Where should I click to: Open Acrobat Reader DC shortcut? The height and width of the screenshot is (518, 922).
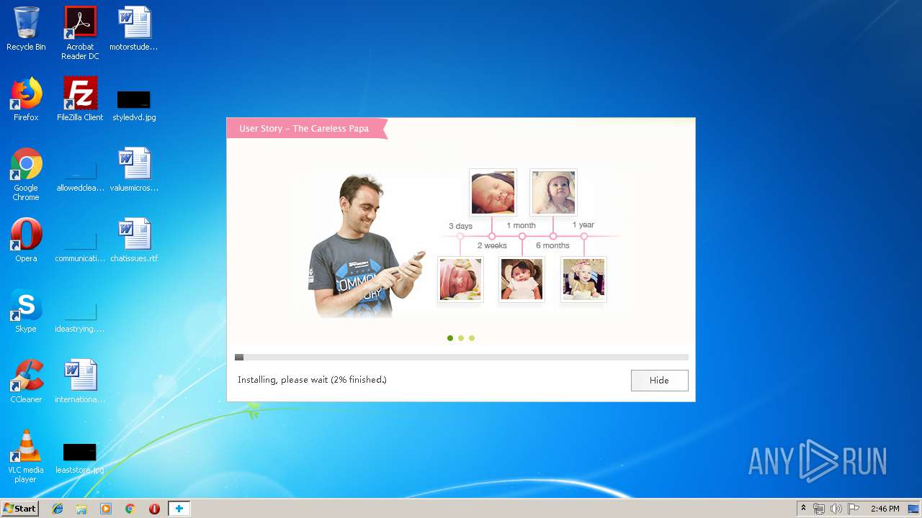point(80,32)
